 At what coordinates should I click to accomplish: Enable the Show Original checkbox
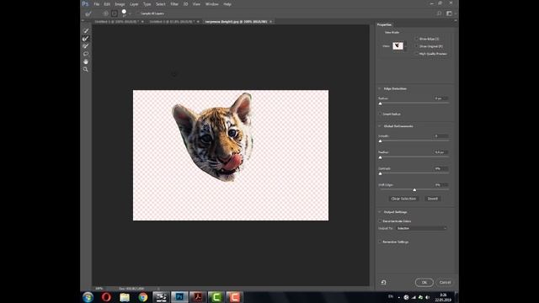(x=417, y=46)
